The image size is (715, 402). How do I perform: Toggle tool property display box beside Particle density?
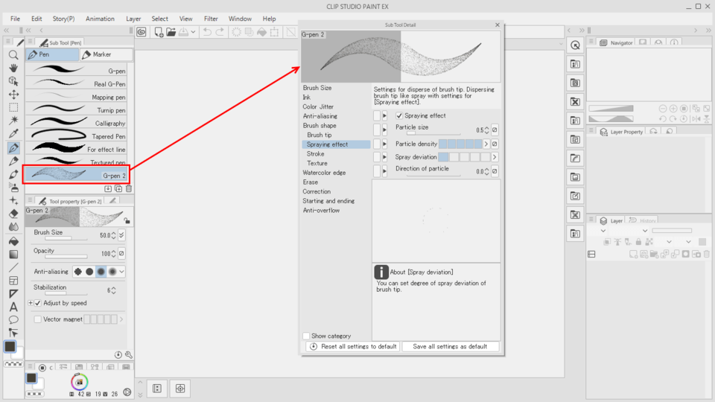[377, 144]
